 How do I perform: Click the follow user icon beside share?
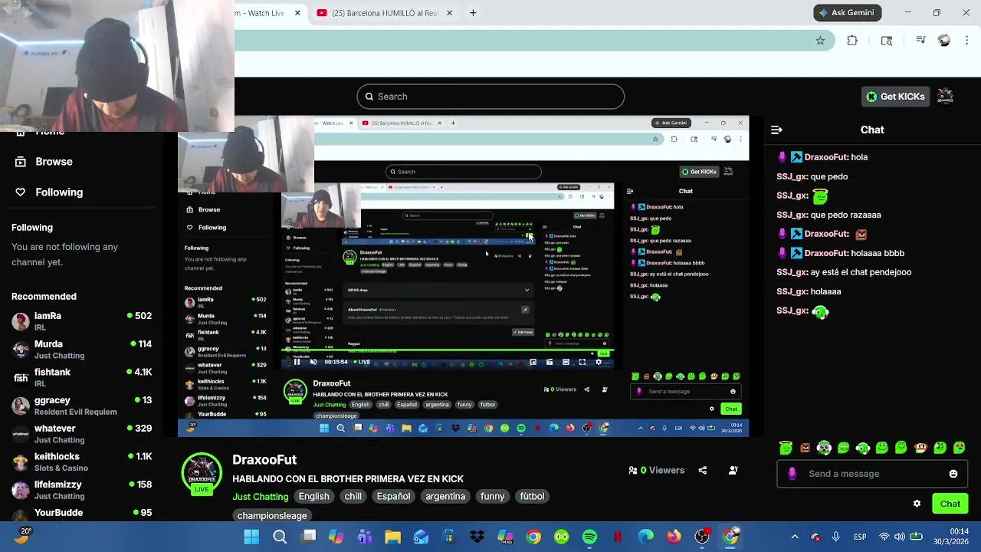[733, 470]
